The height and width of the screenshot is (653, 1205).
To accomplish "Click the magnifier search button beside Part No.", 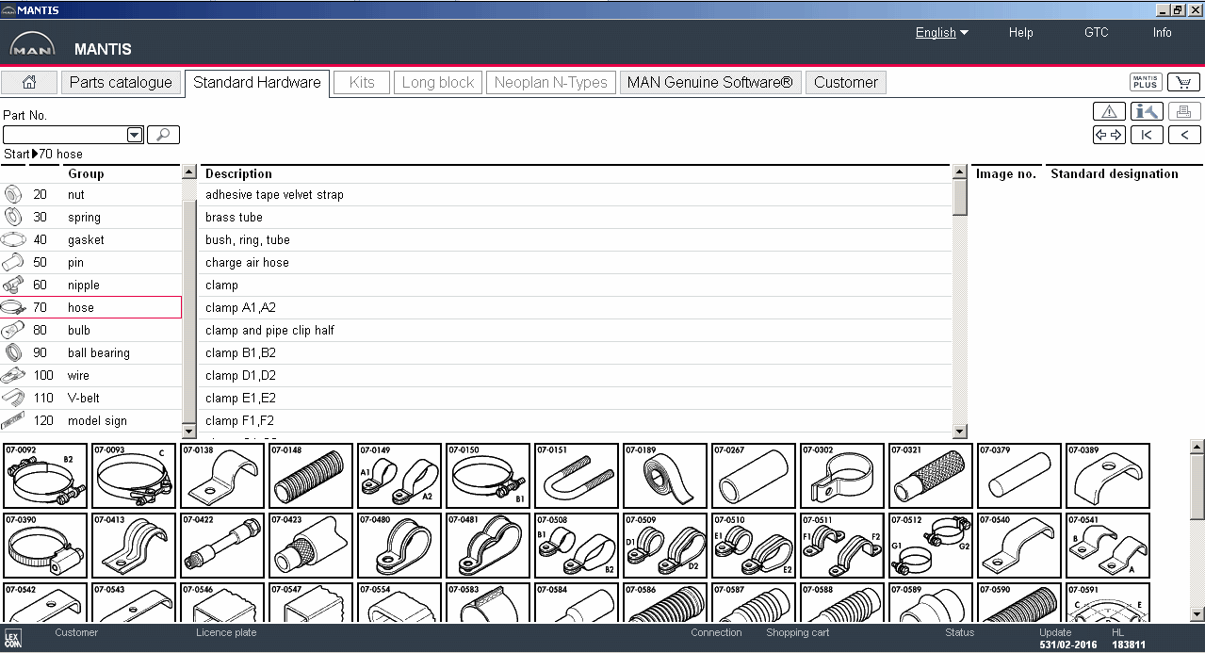I will [163, 135].
